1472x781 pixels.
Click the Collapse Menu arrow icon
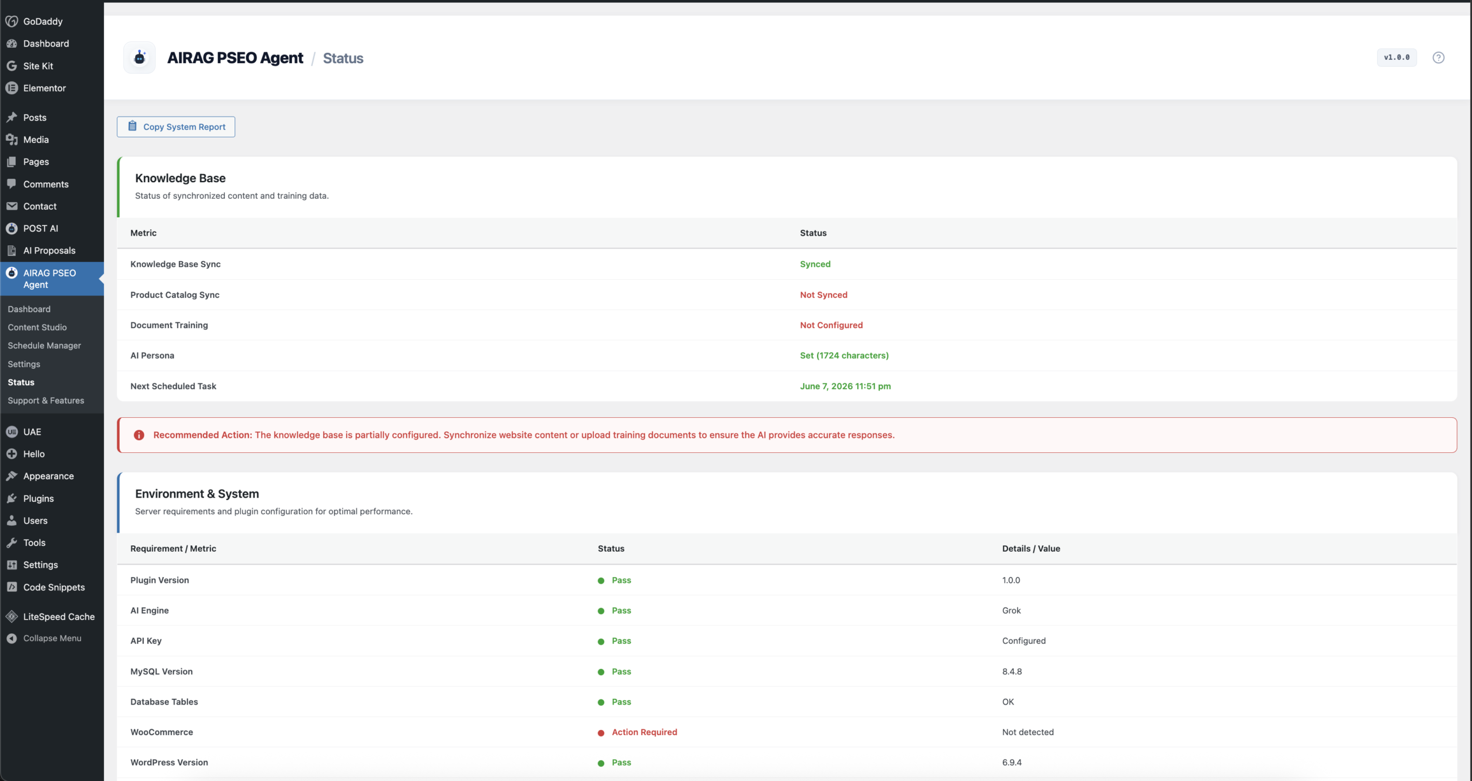[11, 638]
